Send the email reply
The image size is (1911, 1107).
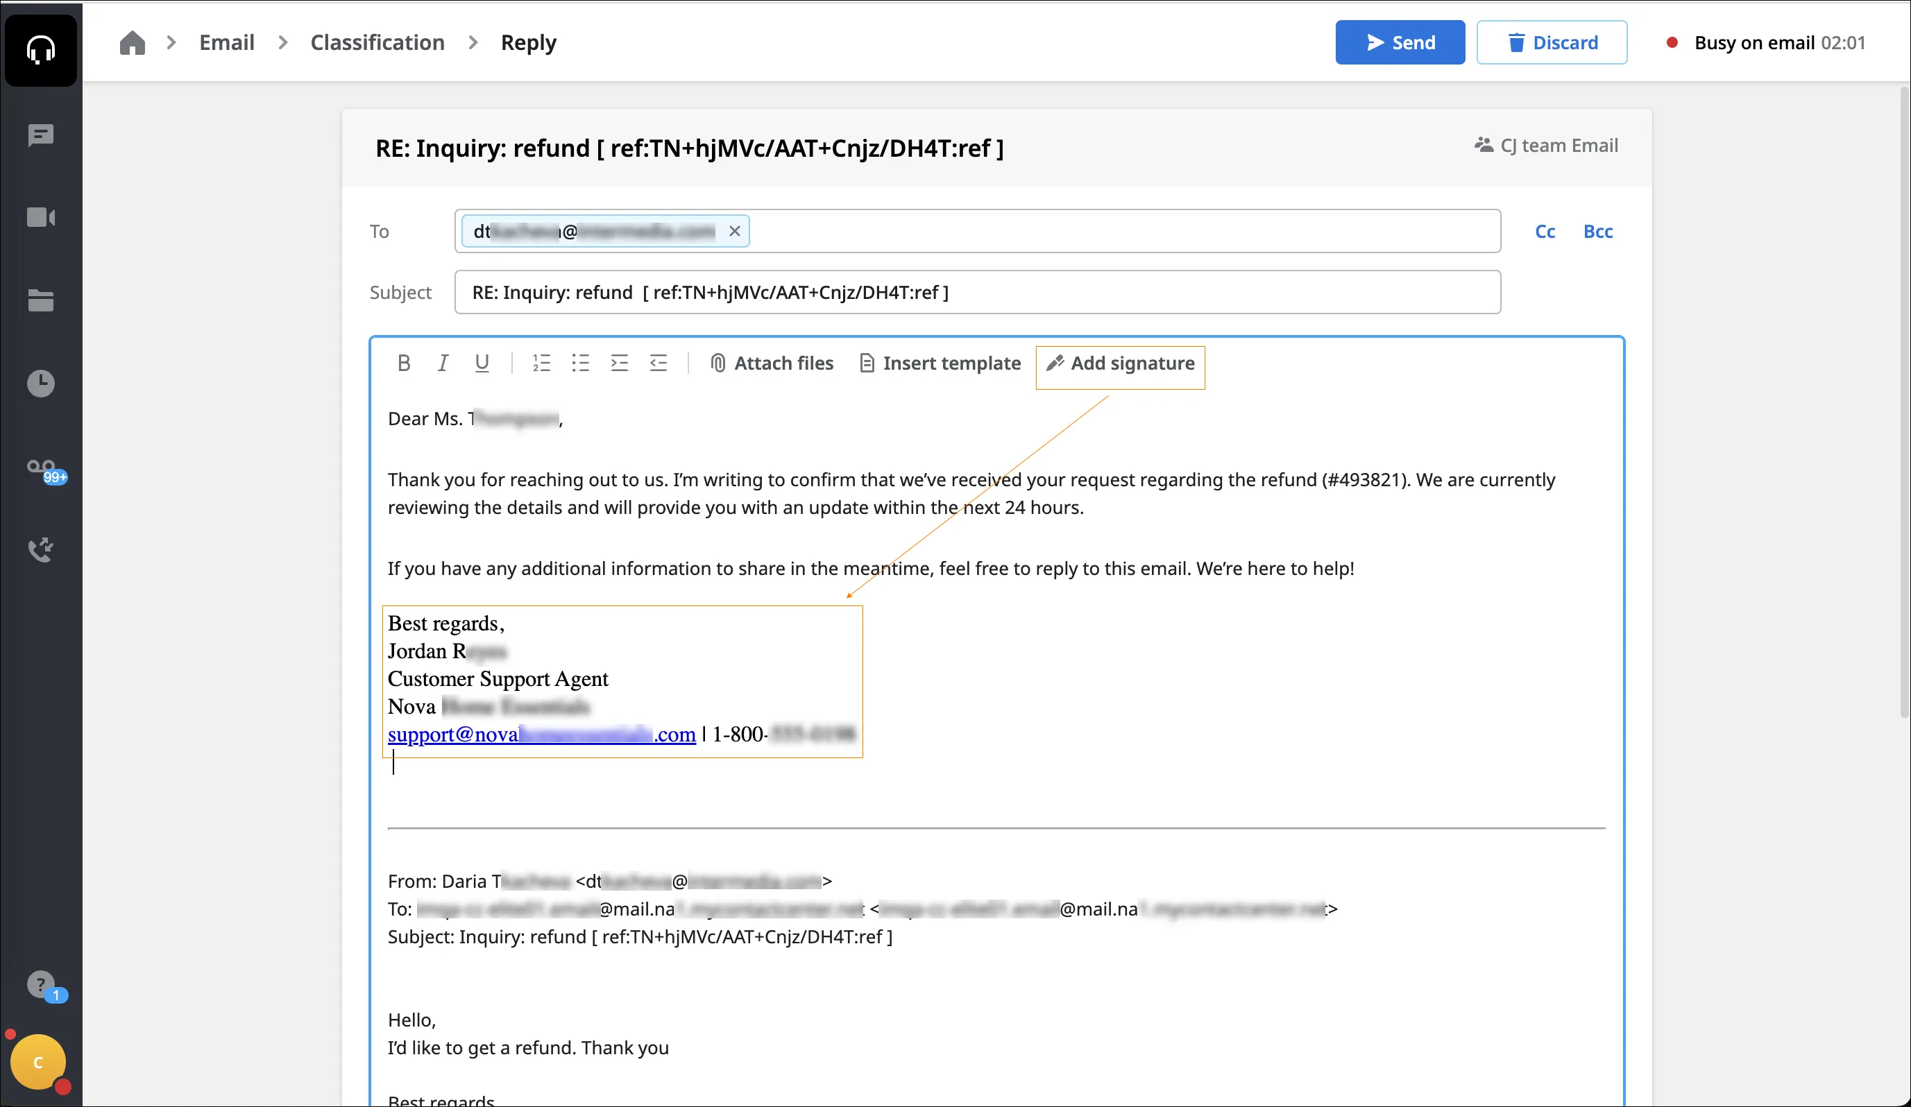(x=1400, y=42)
